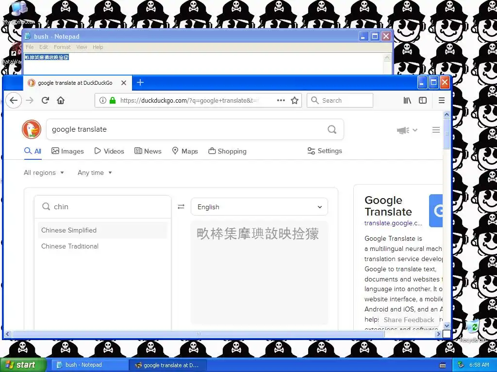Toggle the sidebar icon in Firefox toolbar
The height and width of the screenshot is (372, 497).
pyautogui.click(x=423, y=100)
